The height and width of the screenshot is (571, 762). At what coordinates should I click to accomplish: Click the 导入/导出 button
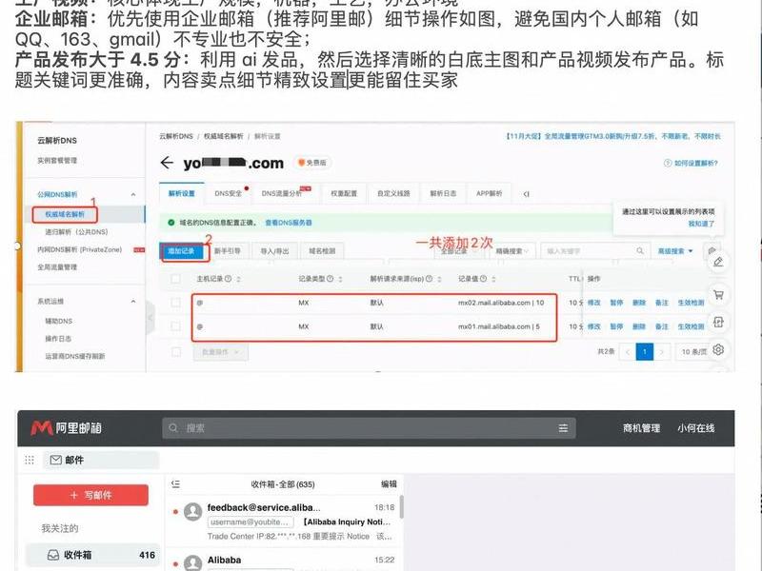tap(274, 251)
